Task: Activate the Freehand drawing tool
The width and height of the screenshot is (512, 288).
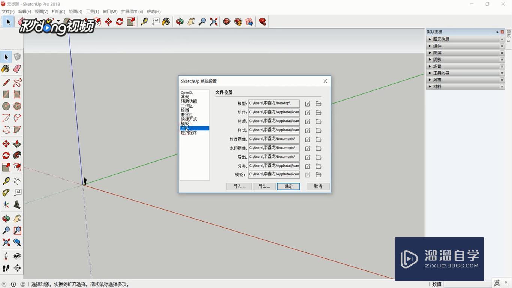Action: [x=17, y=82]
